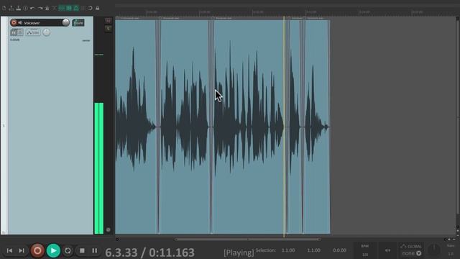This screenshot has height=259, width=460.
Task: Click the Redo arrow icon
Action: [x=40, y=8]
